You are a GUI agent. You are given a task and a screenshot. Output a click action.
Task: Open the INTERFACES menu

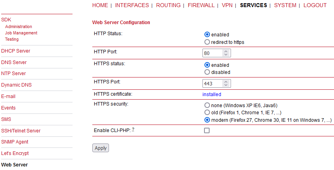(132, 5)
